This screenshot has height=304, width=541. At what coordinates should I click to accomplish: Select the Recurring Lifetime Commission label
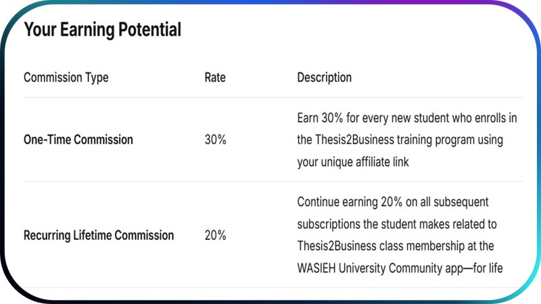[99, 235]
